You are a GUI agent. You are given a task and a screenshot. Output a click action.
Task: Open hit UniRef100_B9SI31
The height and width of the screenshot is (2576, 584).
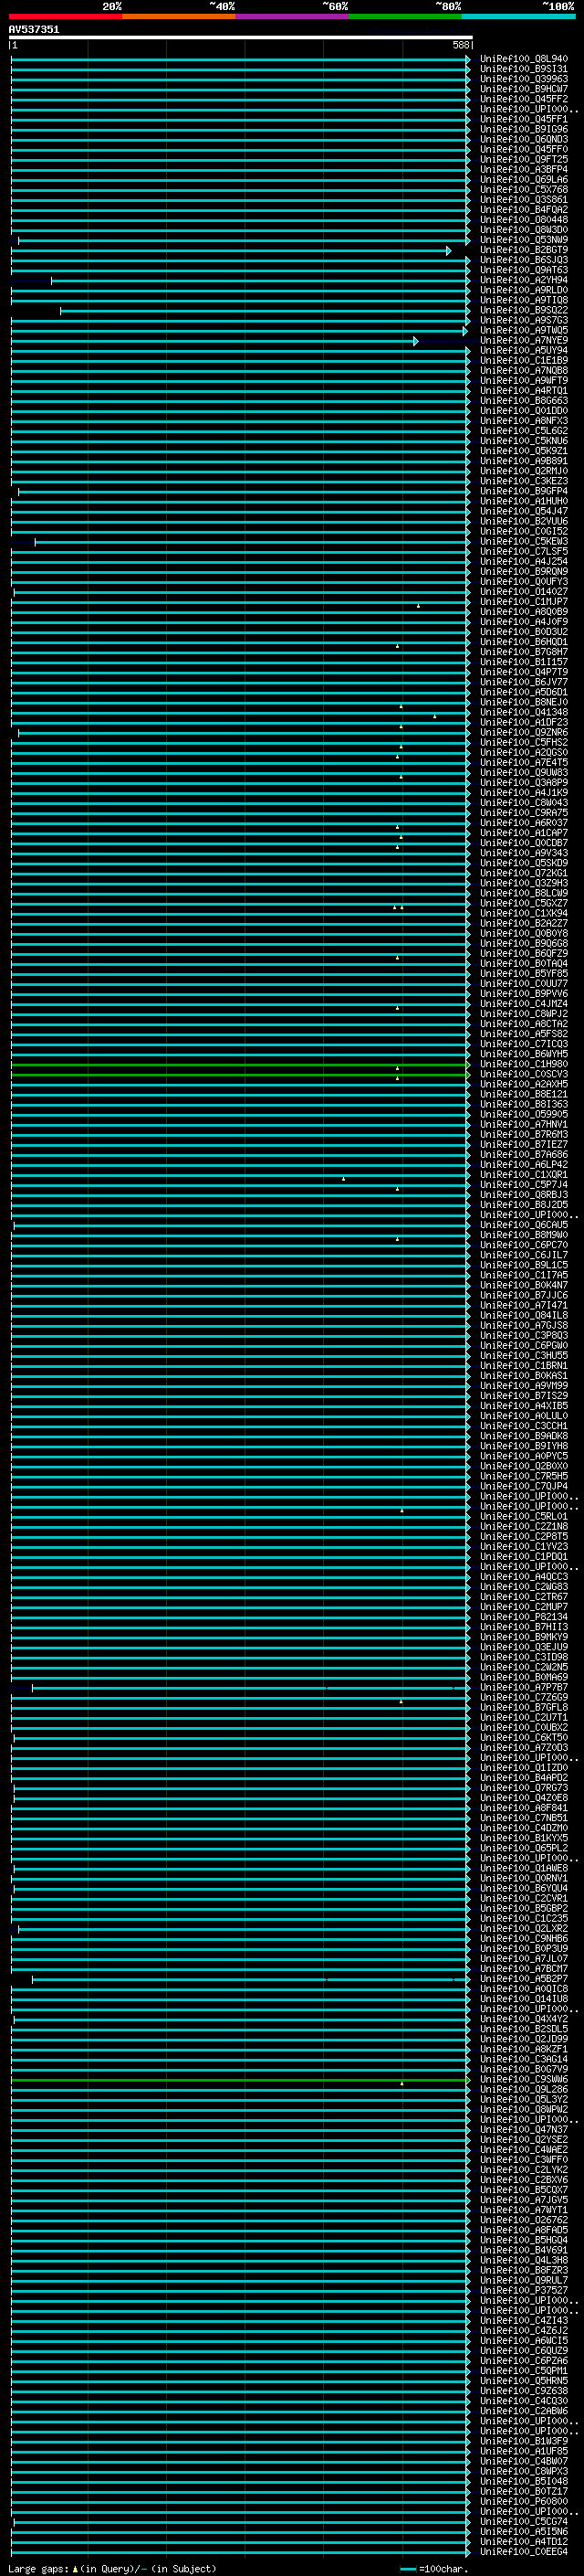click(x=523, y=69)
